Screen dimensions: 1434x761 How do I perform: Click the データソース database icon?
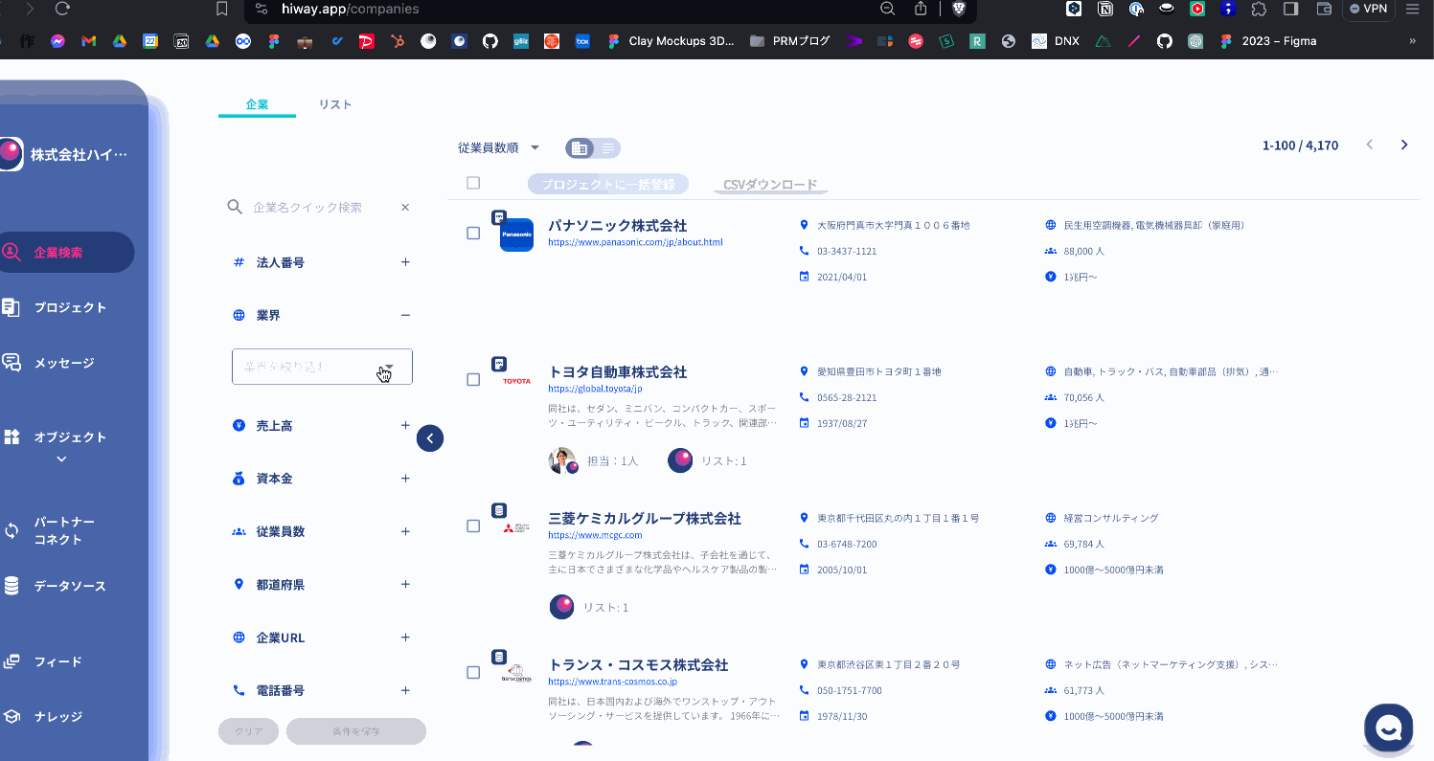(11, 586)
